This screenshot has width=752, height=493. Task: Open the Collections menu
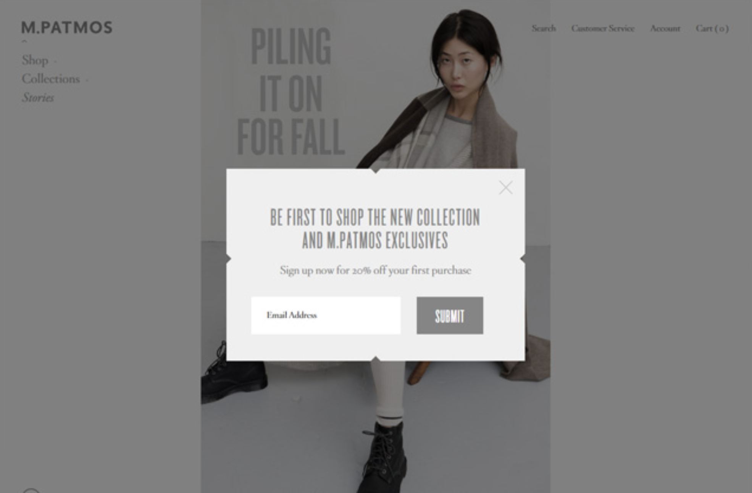[51, 79]
